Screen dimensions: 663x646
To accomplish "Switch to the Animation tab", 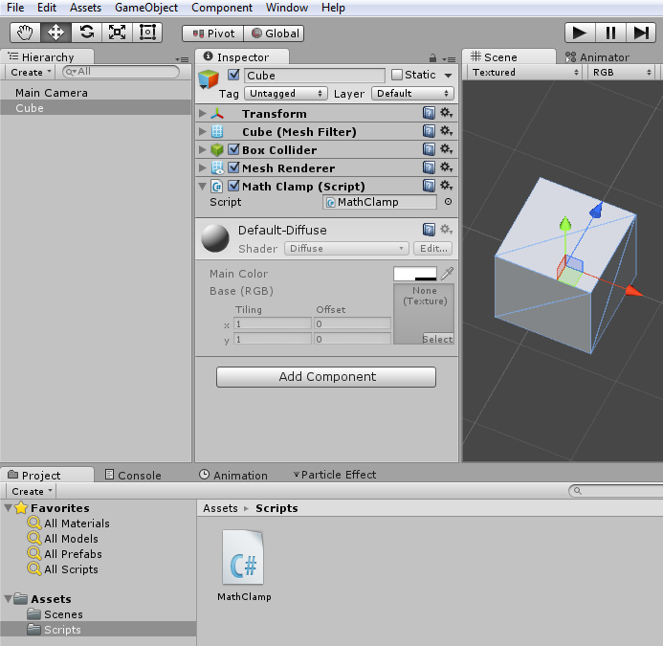I will (x=233, y=475).
